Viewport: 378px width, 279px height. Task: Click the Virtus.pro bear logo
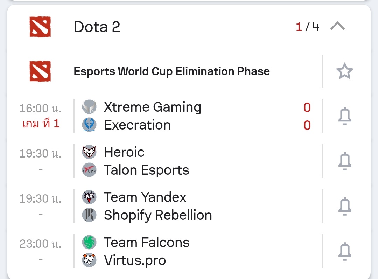(x=89, y=260)
